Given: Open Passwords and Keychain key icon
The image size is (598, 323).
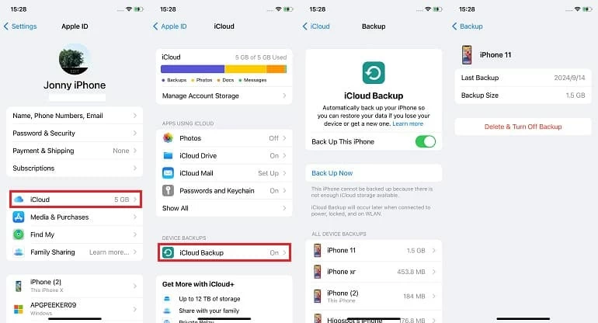Looking at the screenshot, I should point(169,191).
